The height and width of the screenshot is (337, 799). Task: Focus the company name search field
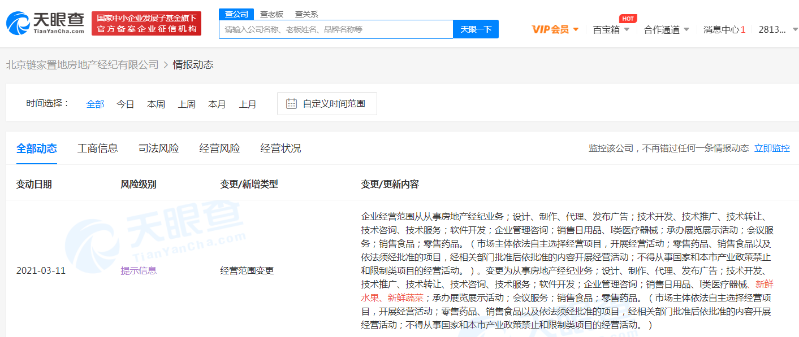point(336,29)
